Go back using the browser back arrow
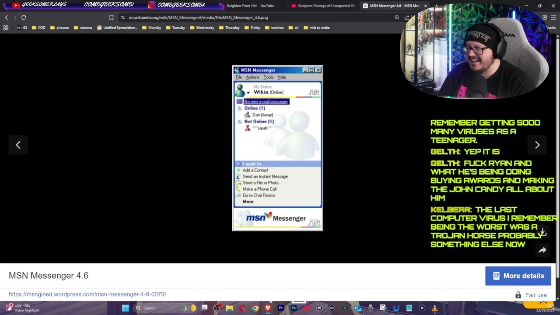The height and width of the screenshot is (315, 560). click(6, 17)
